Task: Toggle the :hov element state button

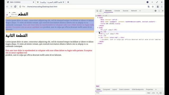Action: (x=149, y=93)
